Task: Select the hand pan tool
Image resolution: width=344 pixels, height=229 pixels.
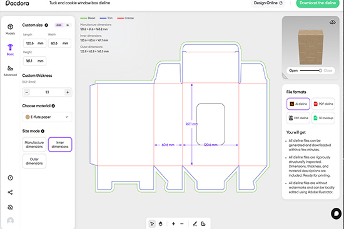Action: [160, 224]
